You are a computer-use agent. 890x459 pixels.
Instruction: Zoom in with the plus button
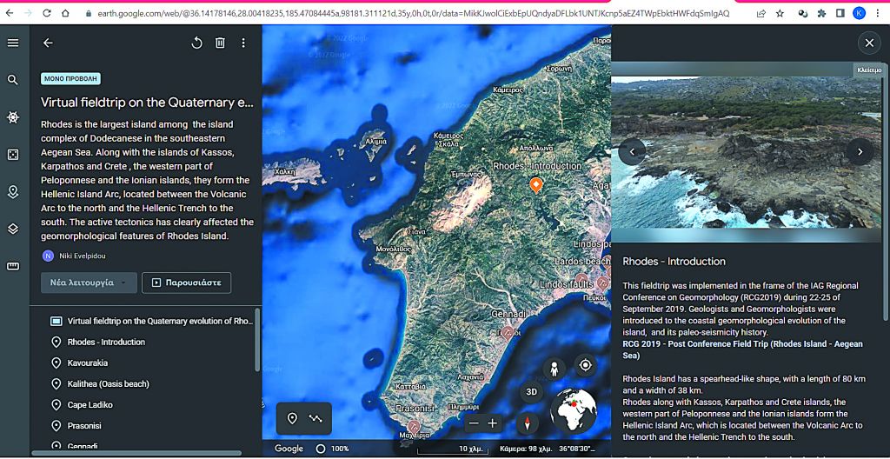493,423
